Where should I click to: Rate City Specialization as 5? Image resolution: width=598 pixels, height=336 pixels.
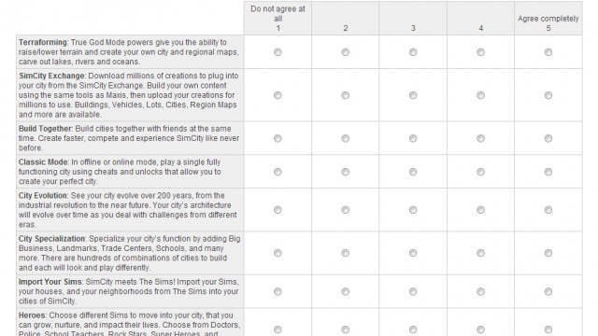point(548,253)
